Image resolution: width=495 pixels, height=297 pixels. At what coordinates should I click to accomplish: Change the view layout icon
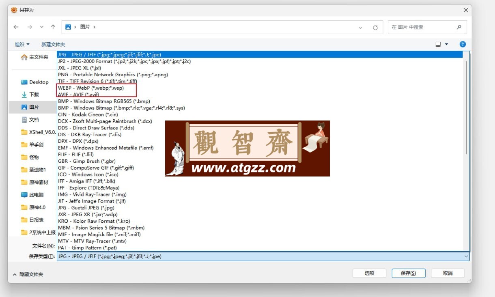[x=438, y=44]
